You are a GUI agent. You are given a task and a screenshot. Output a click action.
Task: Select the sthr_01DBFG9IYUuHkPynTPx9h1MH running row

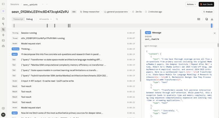click(73, 38)
